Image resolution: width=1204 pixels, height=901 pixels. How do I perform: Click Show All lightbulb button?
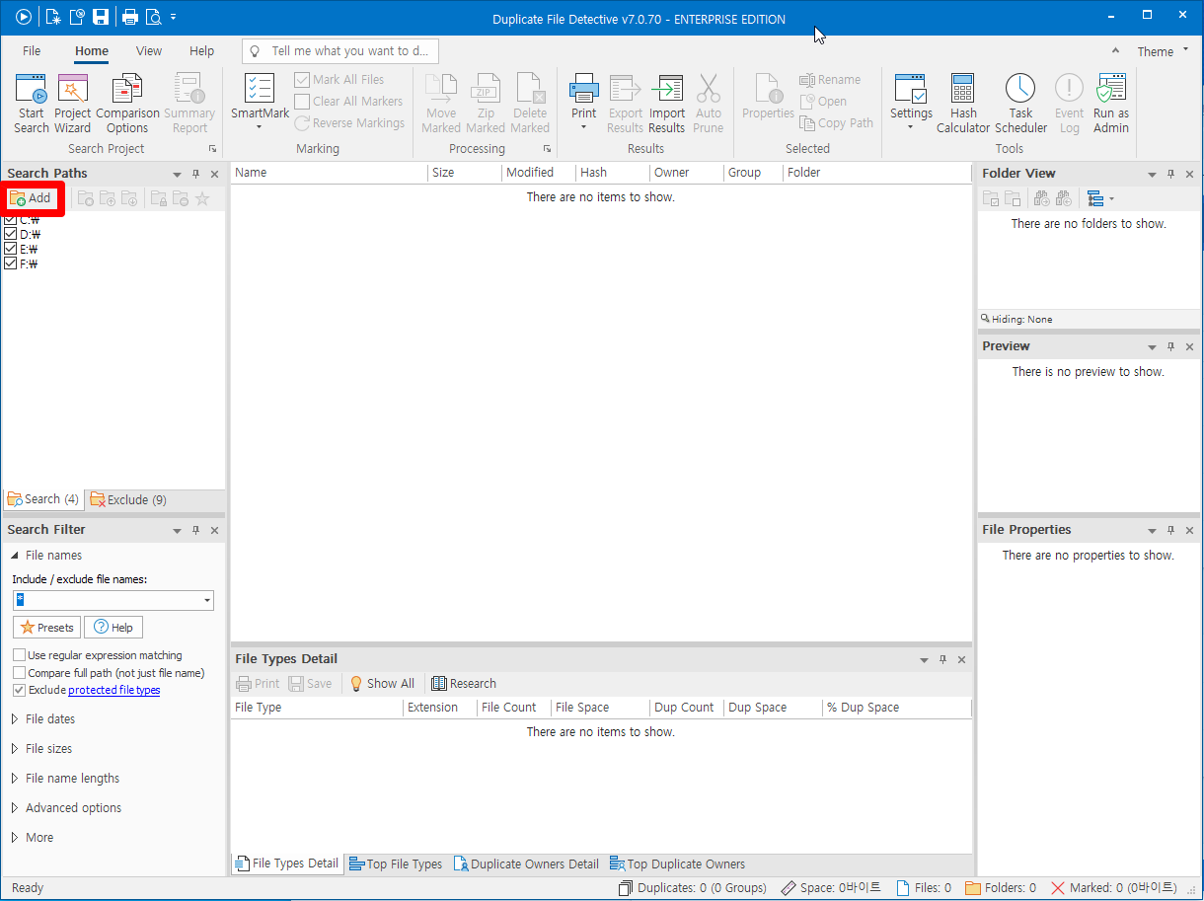pos(382,684)
